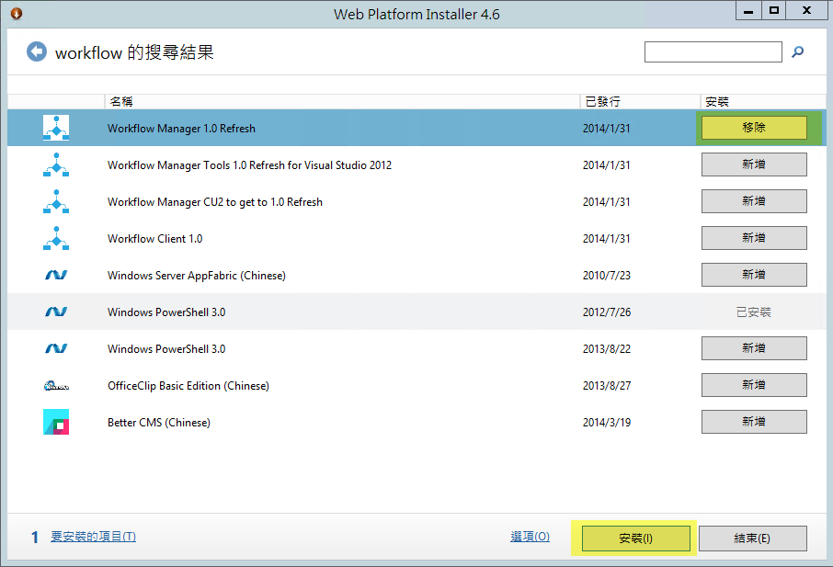Viewport: 833px width, 567px height.
Task: Open the 選項(O) options link
Action: click(x=530, y=537)
